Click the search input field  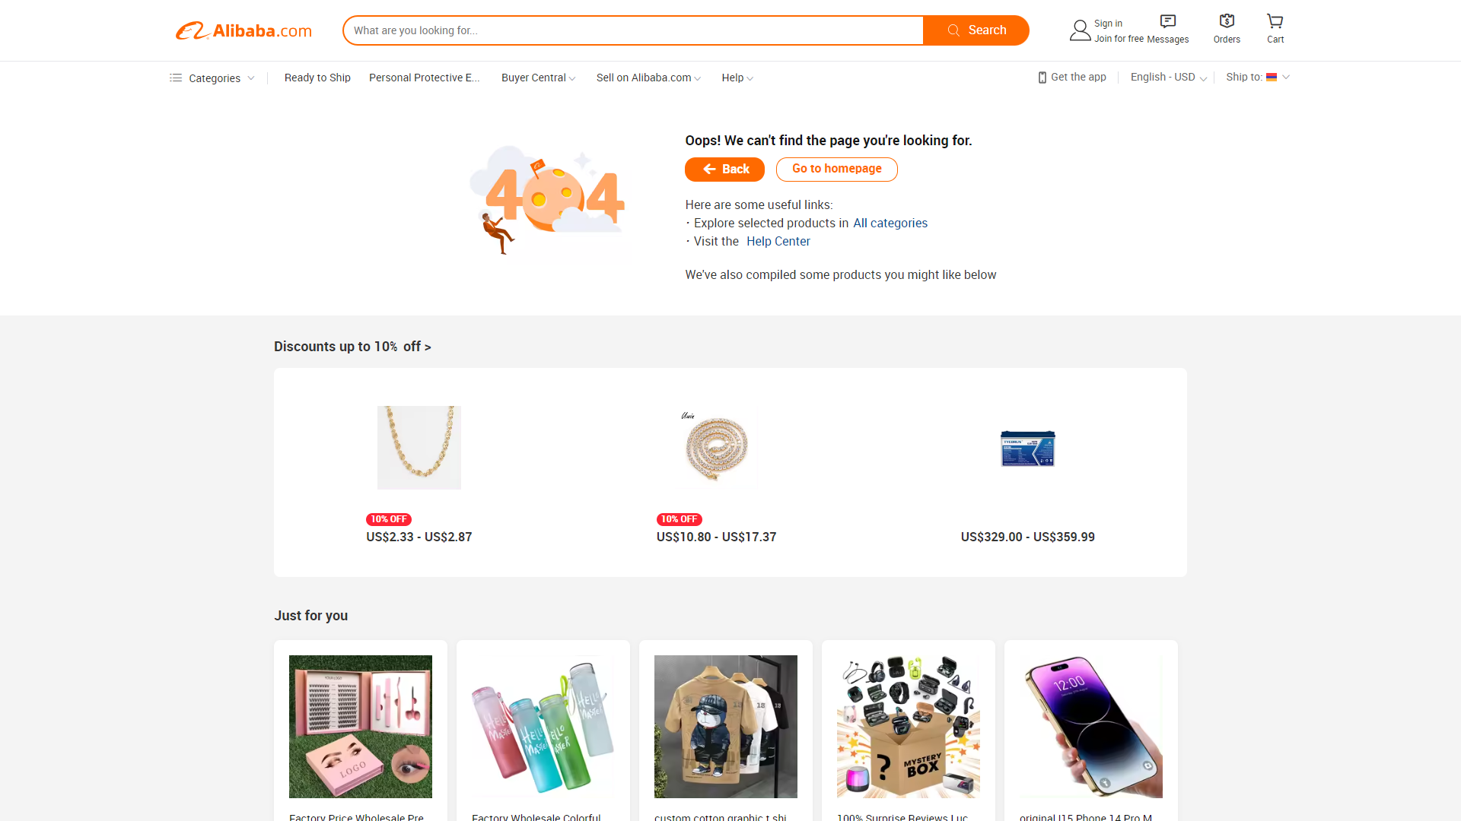pyautogui.click(x=633, y=30)
